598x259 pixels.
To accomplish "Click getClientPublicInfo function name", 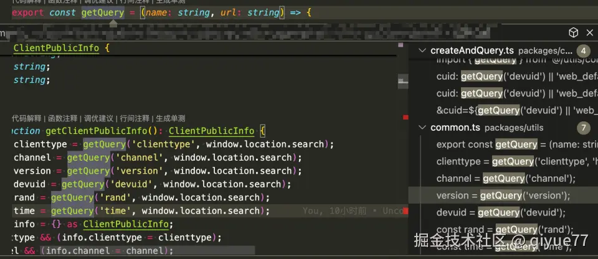I will [97, 131].
